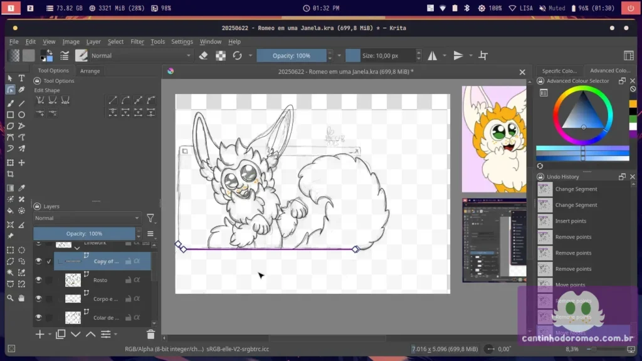Toggle Vertical Mirror tool

pyautogui.click(x=458, y=56)
